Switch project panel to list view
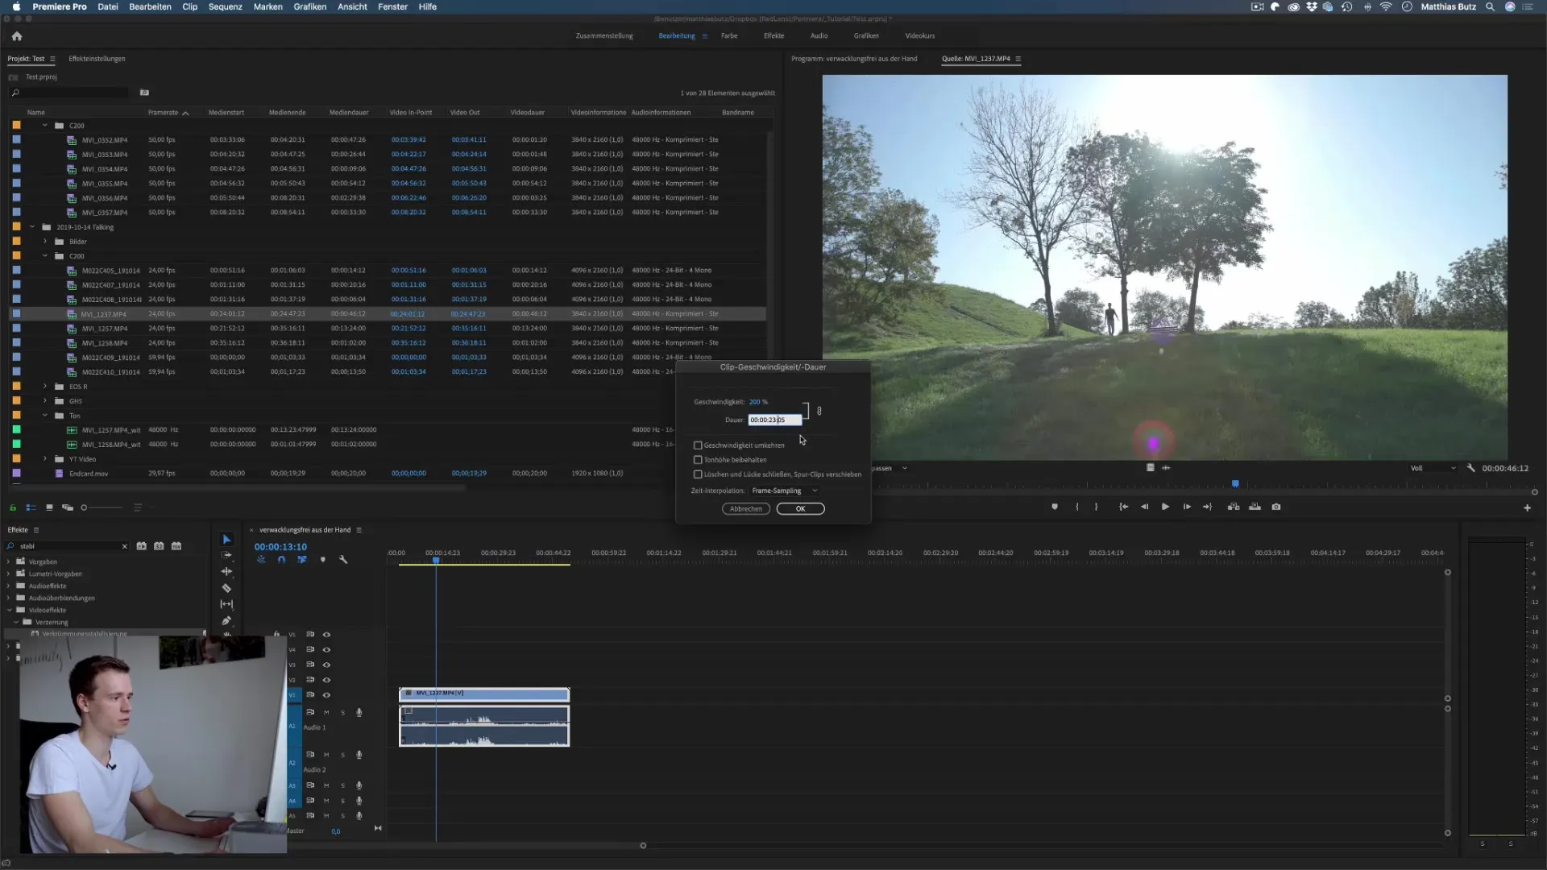Viewport: 1547px width, 870px height. click(x=31, y=507)
